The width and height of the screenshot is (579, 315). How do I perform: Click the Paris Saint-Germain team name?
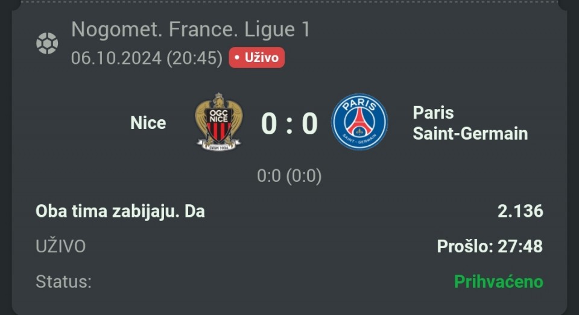(x=470, y=123)
